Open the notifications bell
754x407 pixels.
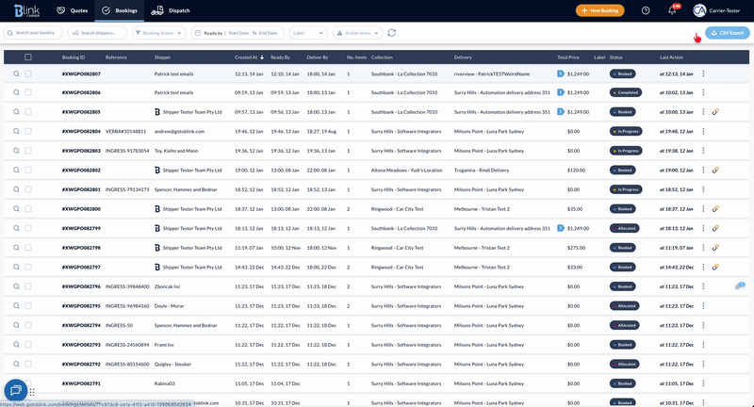click(x=672, y=10)
